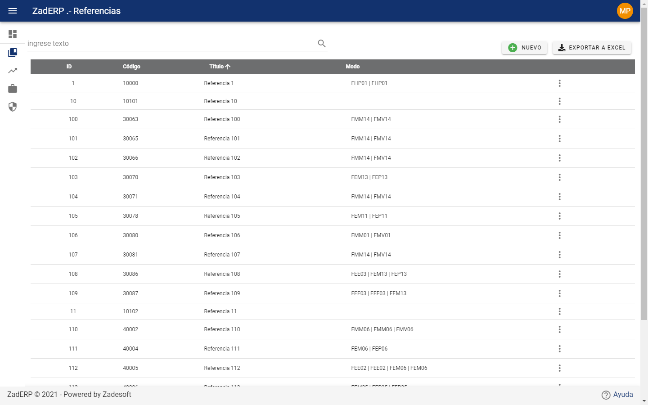Click code cell 30065
648x405 pixels.
(130, 139)
